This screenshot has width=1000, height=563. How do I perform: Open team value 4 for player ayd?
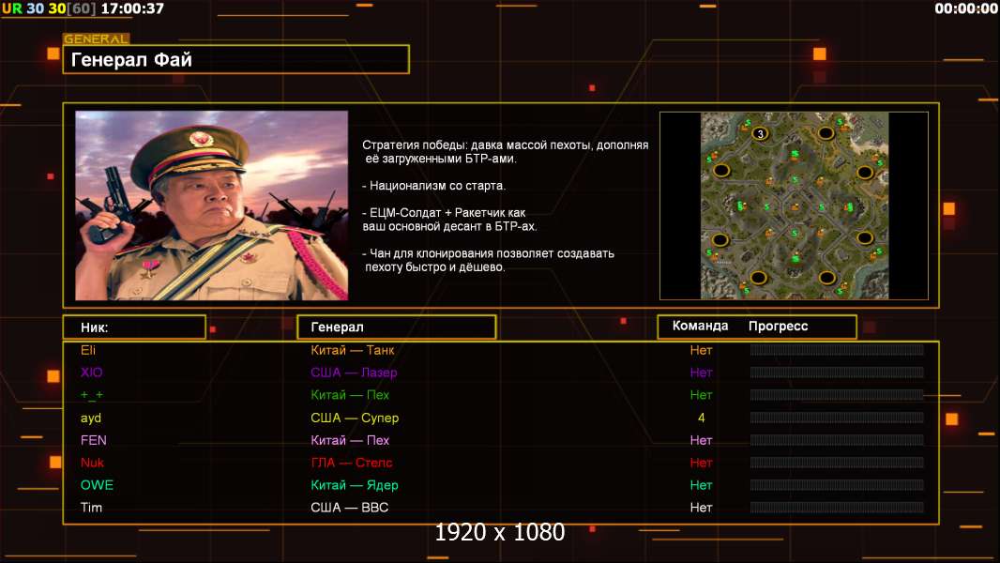click(x=701, y=418)
